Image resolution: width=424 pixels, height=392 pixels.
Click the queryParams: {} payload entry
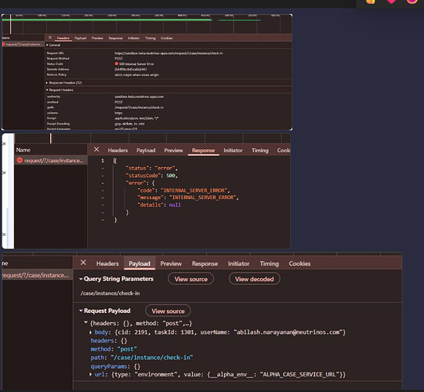(x=115, y=366)
